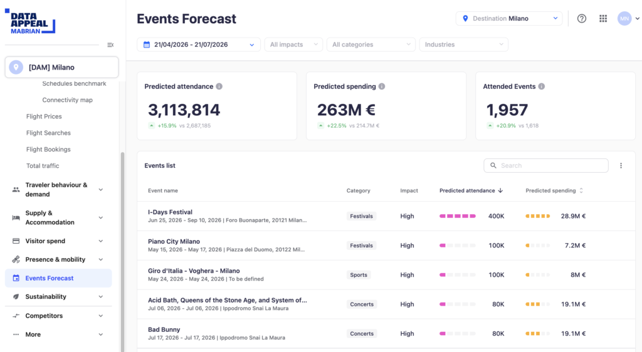Open the I-Days Festival event row

coord(386,216)
